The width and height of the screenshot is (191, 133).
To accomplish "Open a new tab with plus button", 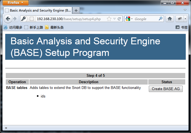I will [x=76, y=10].
